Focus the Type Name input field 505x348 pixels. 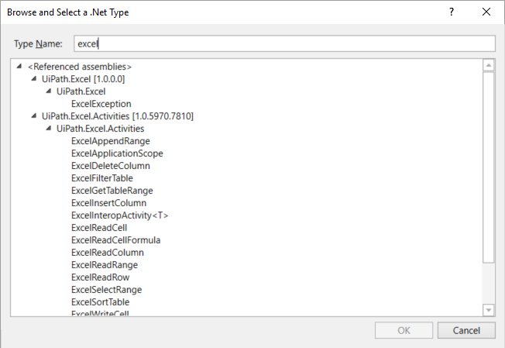284,43
